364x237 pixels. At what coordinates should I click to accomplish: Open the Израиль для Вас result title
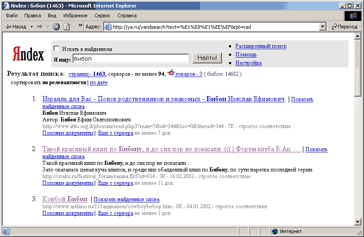163,99
